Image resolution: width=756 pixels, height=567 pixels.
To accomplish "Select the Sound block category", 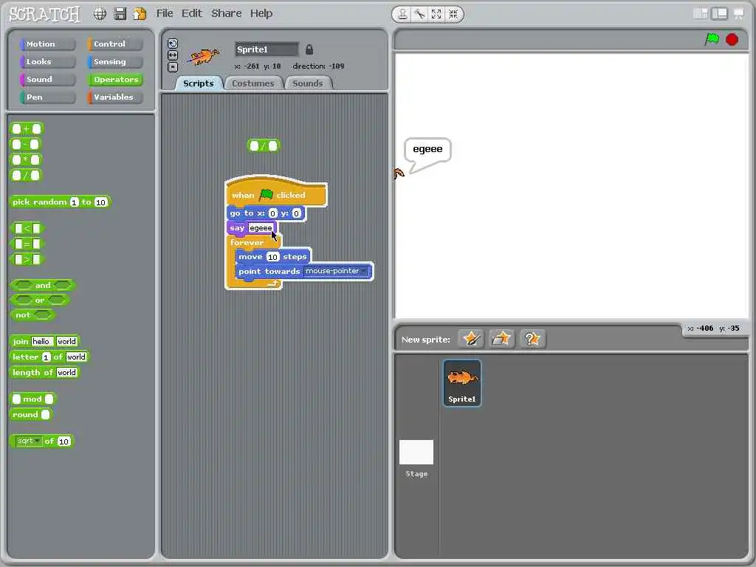I will click(x=47, y=80).
